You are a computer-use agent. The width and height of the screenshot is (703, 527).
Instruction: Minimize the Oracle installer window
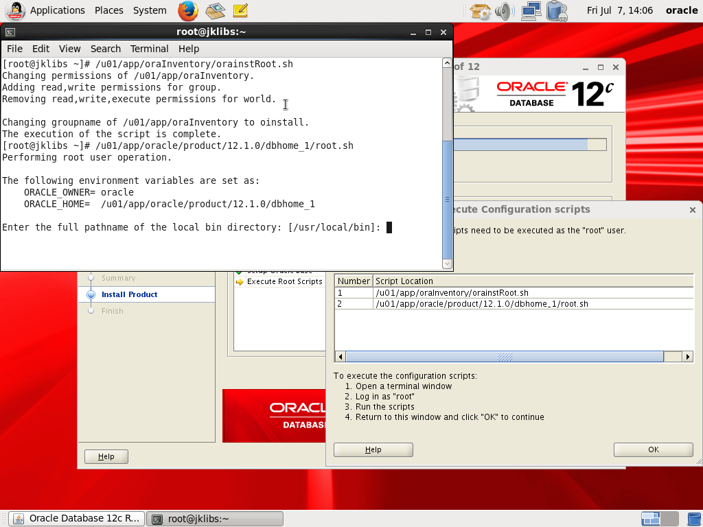tap(586, 67)
